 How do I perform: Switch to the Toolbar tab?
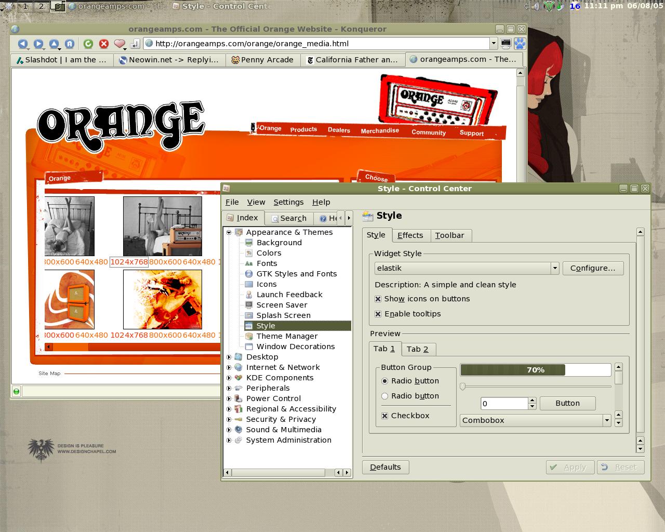click(450, 235)
